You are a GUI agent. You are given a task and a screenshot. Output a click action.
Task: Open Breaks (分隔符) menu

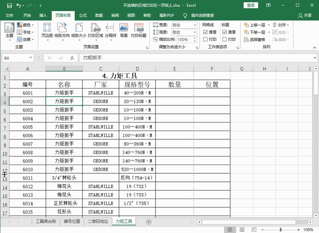click(x=111, y=31)
